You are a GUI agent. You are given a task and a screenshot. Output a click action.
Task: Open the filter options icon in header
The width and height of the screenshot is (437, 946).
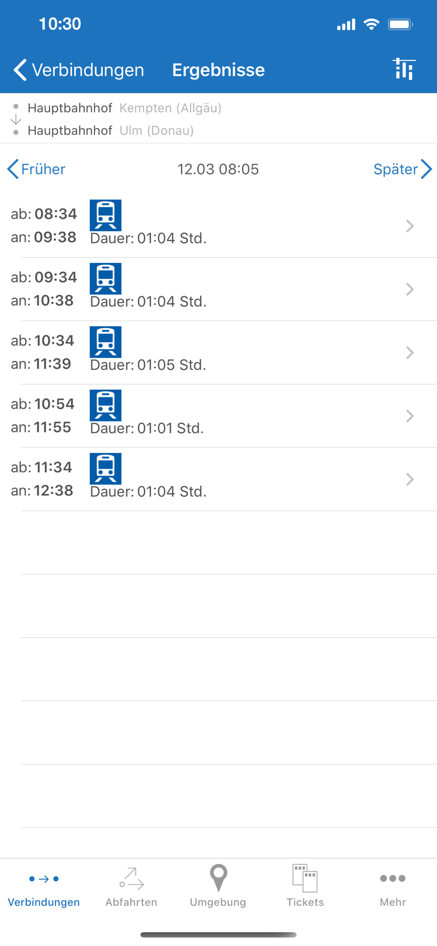[x=403, y=70]
